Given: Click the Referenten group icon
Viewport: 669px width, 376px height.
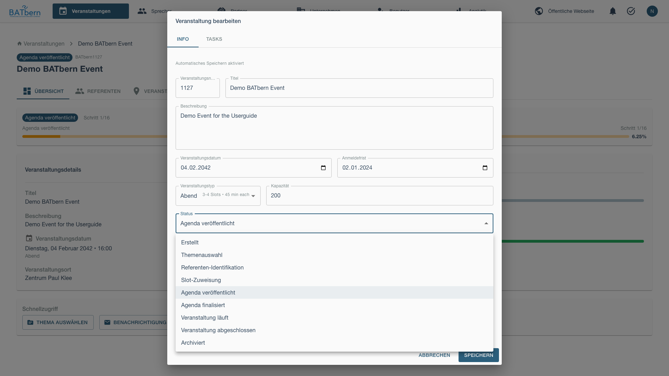Looking at the screenshot, I should [x=80, y=91].
